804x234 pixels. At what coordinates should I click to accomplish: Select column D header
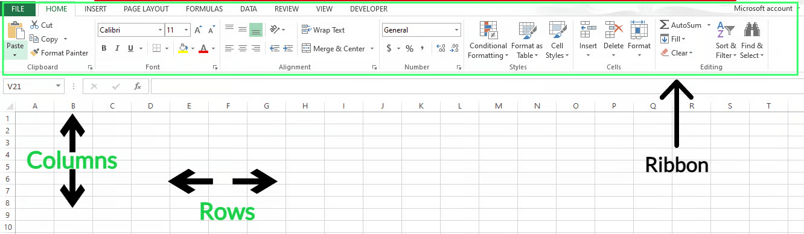(150, 106)
